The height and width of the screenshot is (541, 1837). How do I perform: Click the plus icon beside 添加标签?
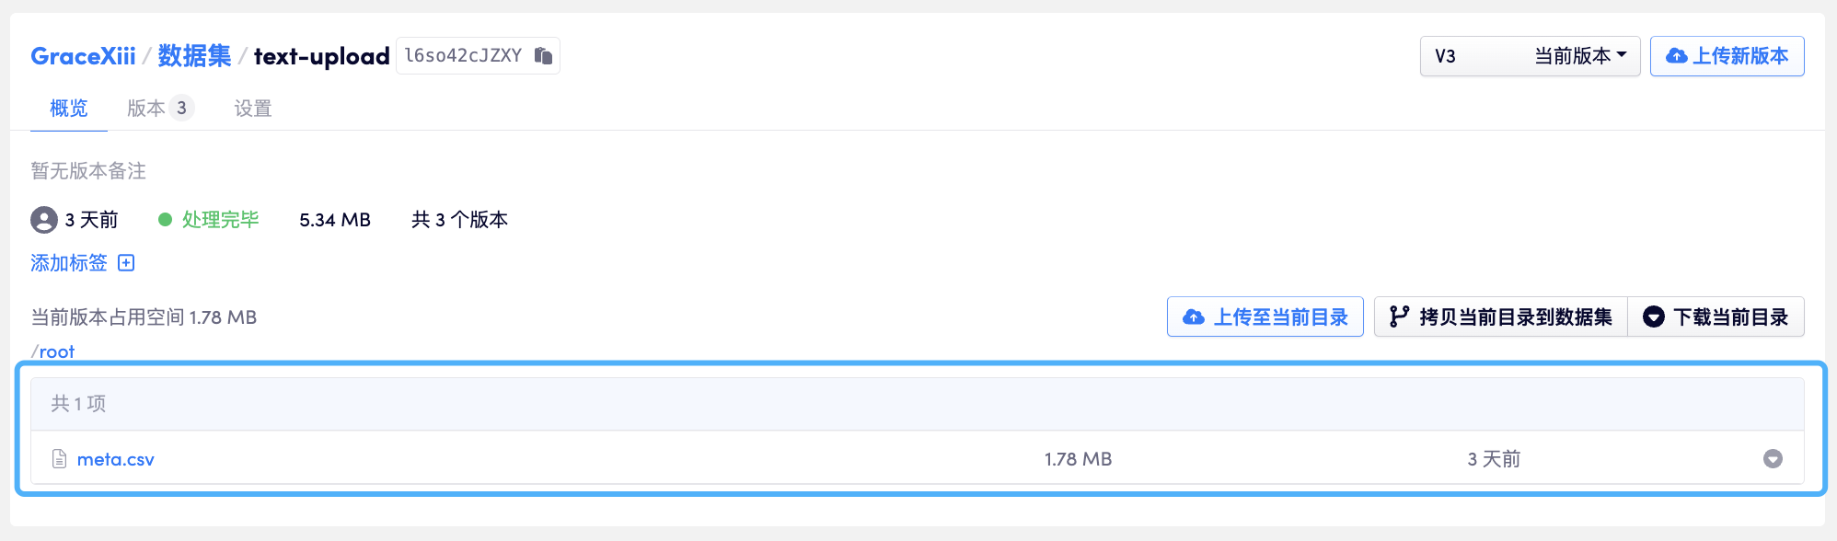(127, 263)
